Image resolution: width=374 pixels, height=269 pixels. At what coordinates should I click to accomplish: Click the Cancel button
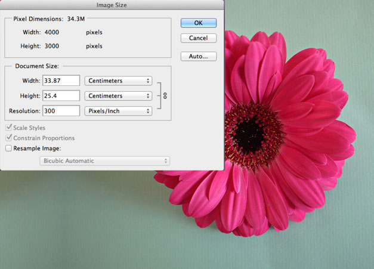199,38
